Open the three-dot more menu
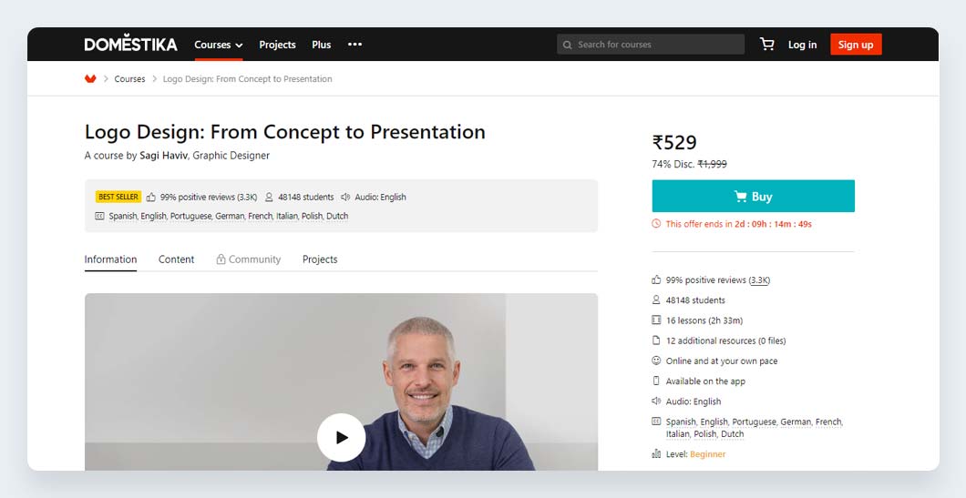This screenshot has height=498, width=966. click(355, 45)
